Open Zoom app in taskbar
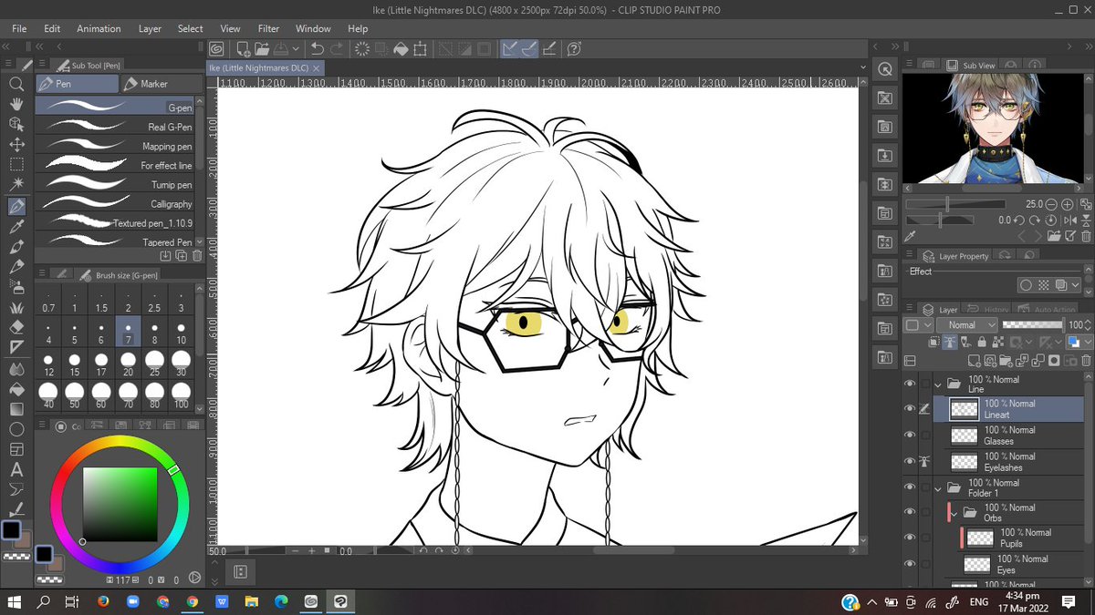The width and height of the screenshot is (1095, 615). pyautogui.click(x=132, y=601)
